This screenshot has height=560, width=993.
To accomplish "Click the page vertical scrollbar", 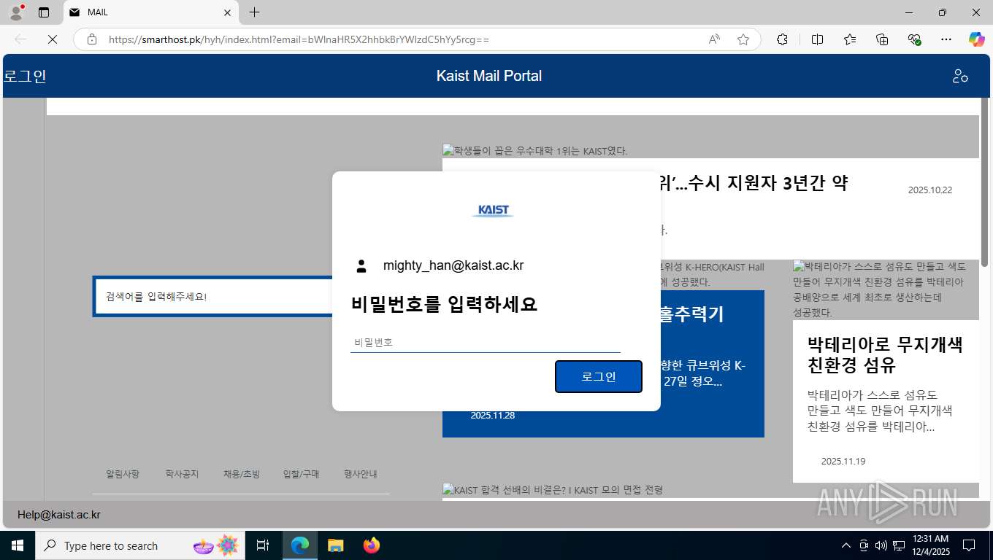I will coord(984,181).
